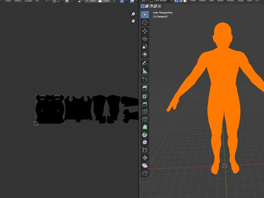Choose the Extrude Region tool
This screenshot has height=198, width=264.
(x=145, y=89)
